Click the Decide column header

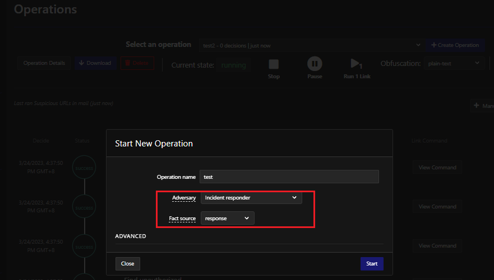pyautogui.click(x=40, y=141)
